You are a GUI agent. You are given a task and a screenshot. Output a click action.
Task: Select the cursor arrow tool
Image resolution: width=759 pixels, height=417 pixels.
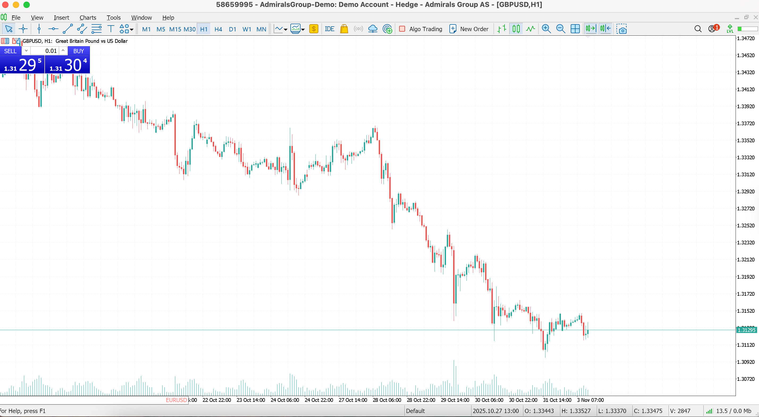(9, 29)
